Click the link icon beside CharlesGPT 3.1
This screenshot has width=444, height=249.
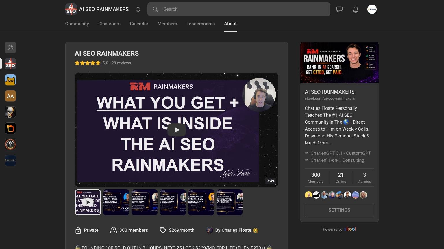point(307,153)
